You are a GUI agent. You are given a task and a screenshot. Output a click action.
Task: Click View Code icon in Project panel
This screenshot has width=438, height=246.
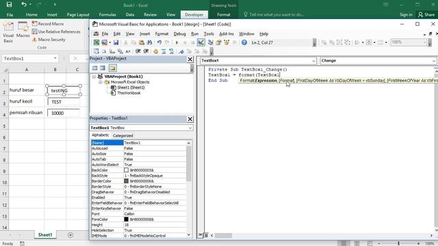click(x=95, y=68)
